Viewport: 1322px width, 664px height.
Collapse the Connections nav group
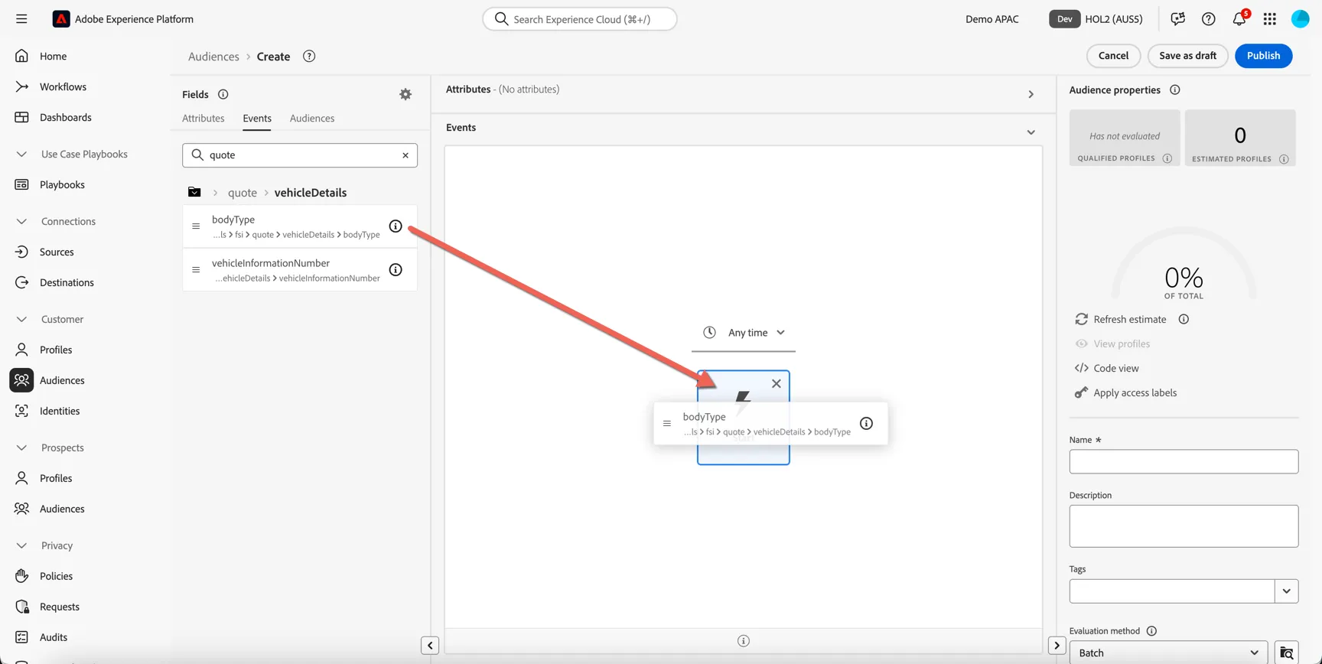click(x=21, y=222)
